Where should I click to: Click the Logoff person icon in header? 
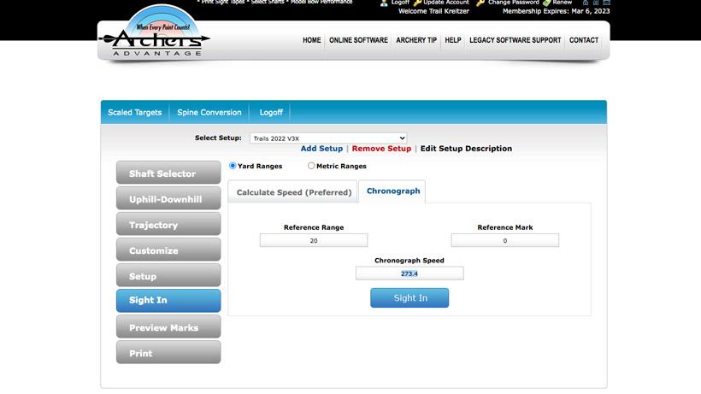[x=384, y=3]
